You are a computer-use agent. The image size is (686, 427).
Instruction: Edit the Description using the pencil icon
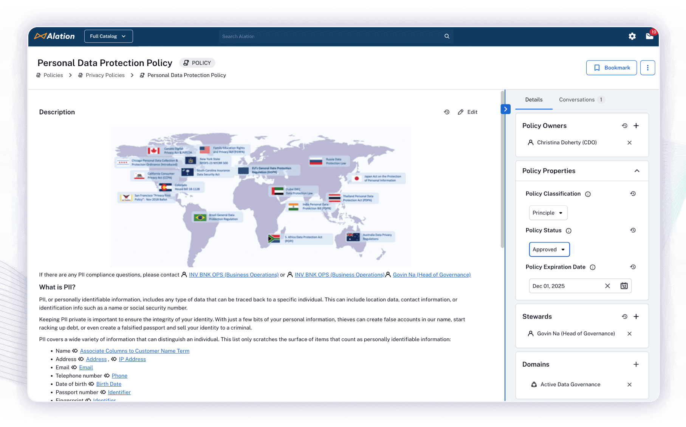(461, 112)
